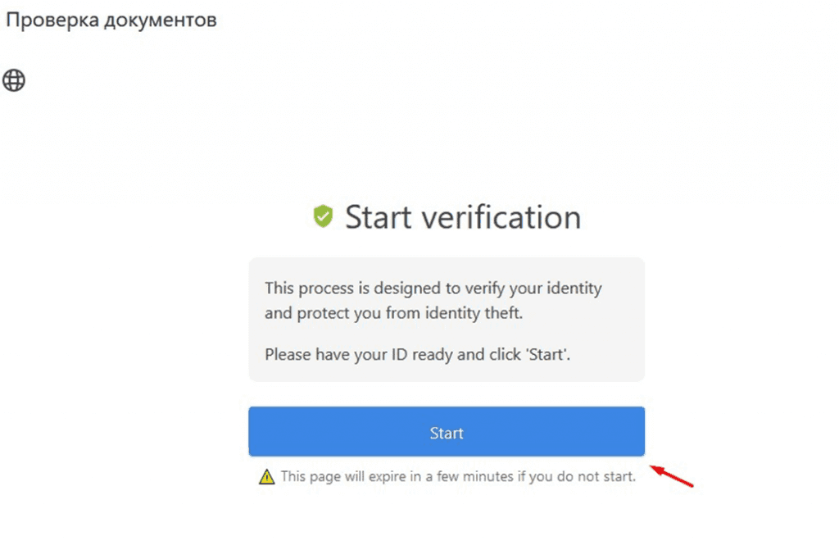
Task: Click the 'Start verification' heading text
Action: point(463,217)
